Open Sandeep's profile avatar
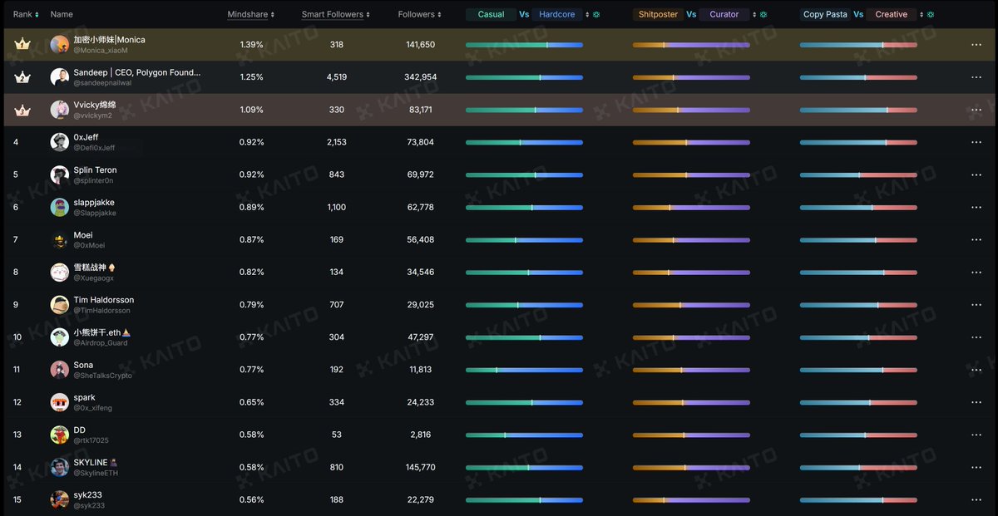This screenshot has height=516, width=998. (59, 77)
